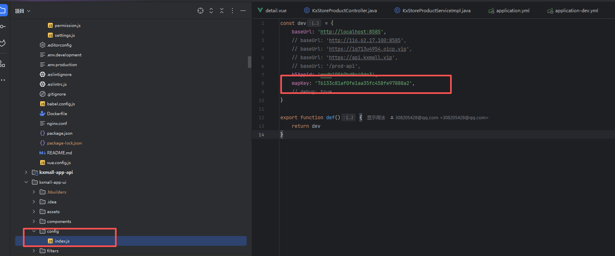
Task: Expand all project tree nodes
Action: click(211, 11)
